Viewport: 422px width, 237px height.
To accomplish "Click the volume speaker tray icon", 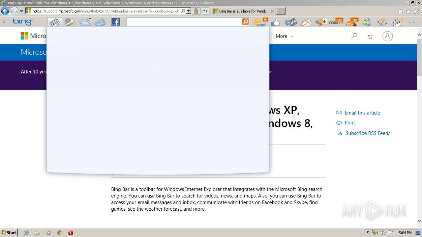I will click(383, 233).
